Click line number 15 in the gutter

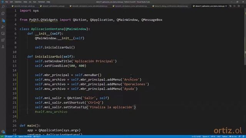(15, 75)
